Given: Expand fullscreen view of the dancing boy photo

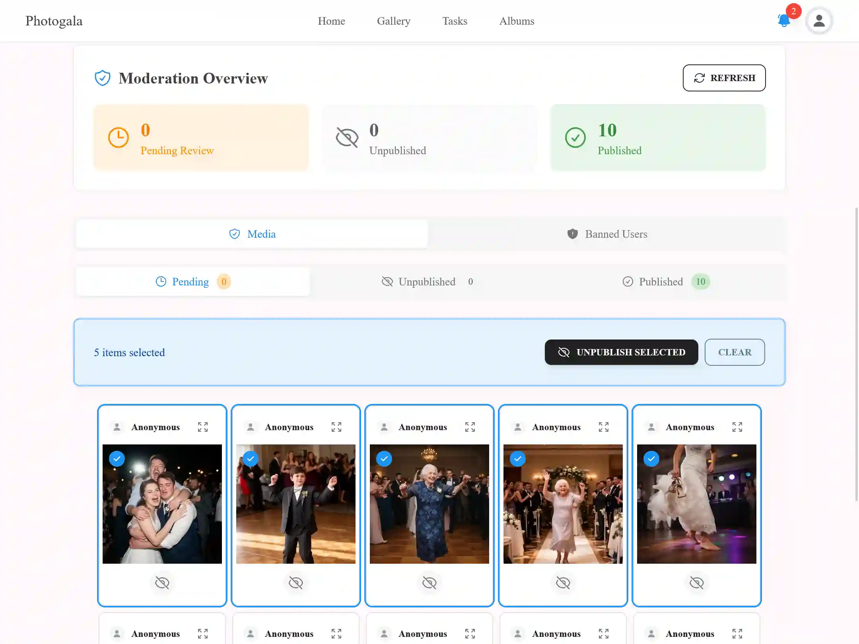Looking at the screenshot, I should pyautogui.click(x=336, y=427).
